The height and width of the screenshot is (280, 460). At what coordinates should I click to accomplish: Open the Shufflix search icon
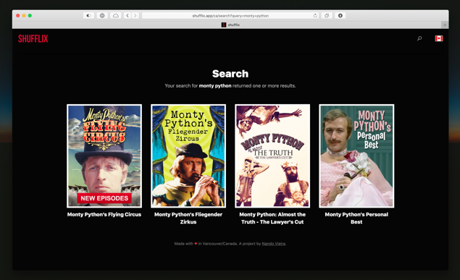pyautogui.click(x=419, y=38)
